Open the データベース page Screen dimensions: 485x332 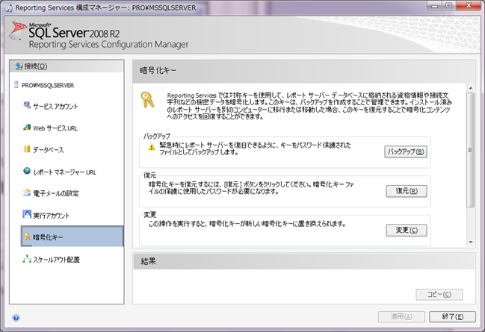click(49, 150)
